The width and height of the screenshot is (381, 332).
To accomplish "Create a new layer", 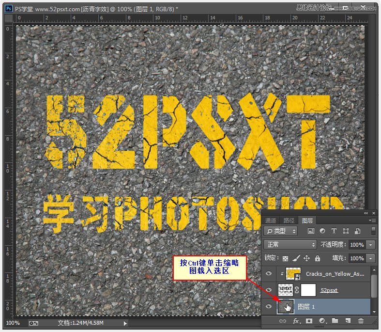I will 348,321.
